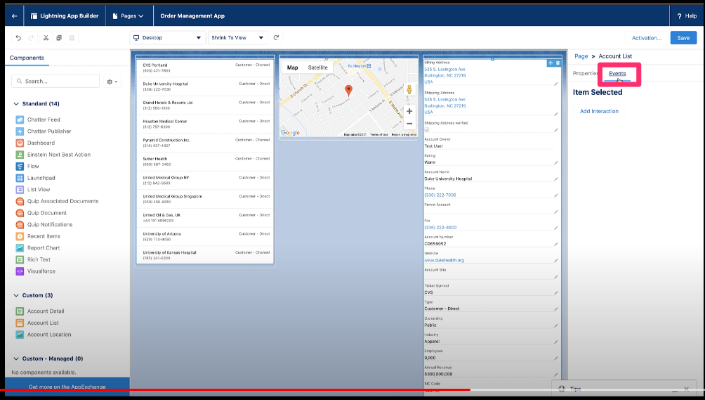
Task: Zoom in on the map
Action: click(409, 111)
